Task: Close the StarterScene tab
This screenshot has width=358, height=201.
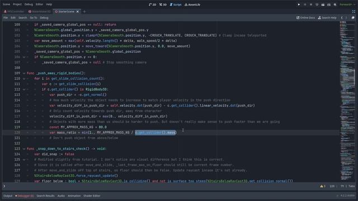Action: [x=78, y=11]
